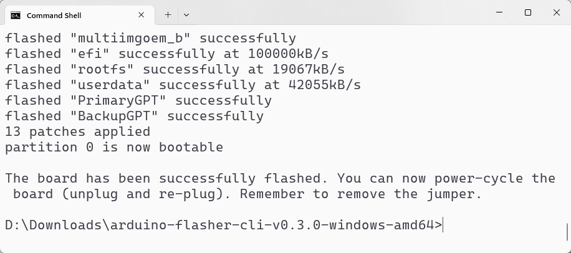Click the "userdata" 42055kB/s output line
Viewport: 571px width, 253px height.
pyautogui.click(x=183, y=85)
